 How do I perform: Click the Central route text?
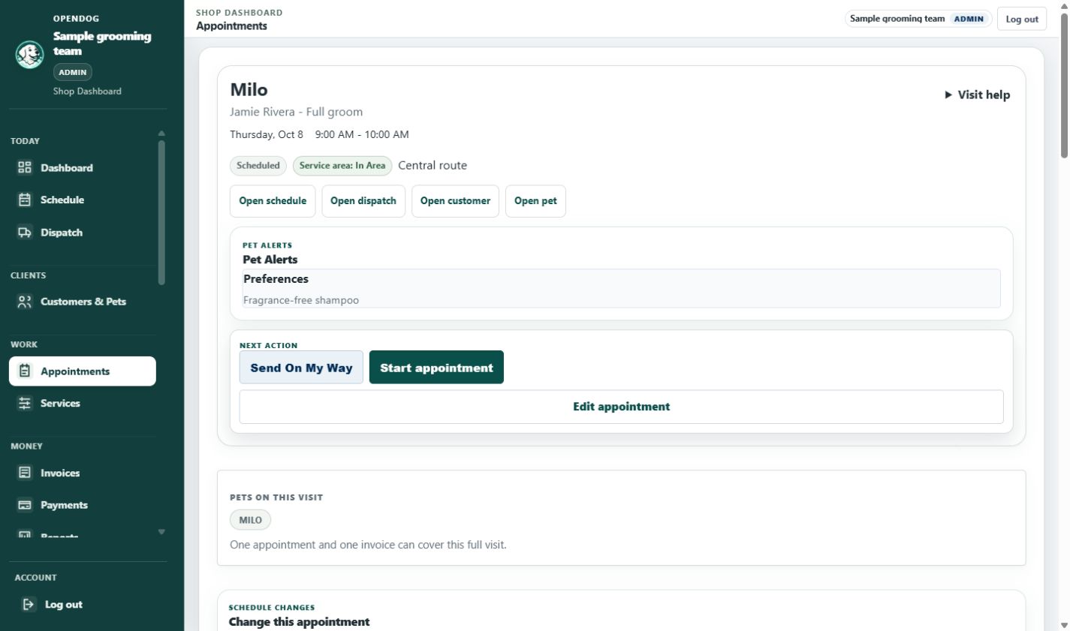(x=433, y=166)
